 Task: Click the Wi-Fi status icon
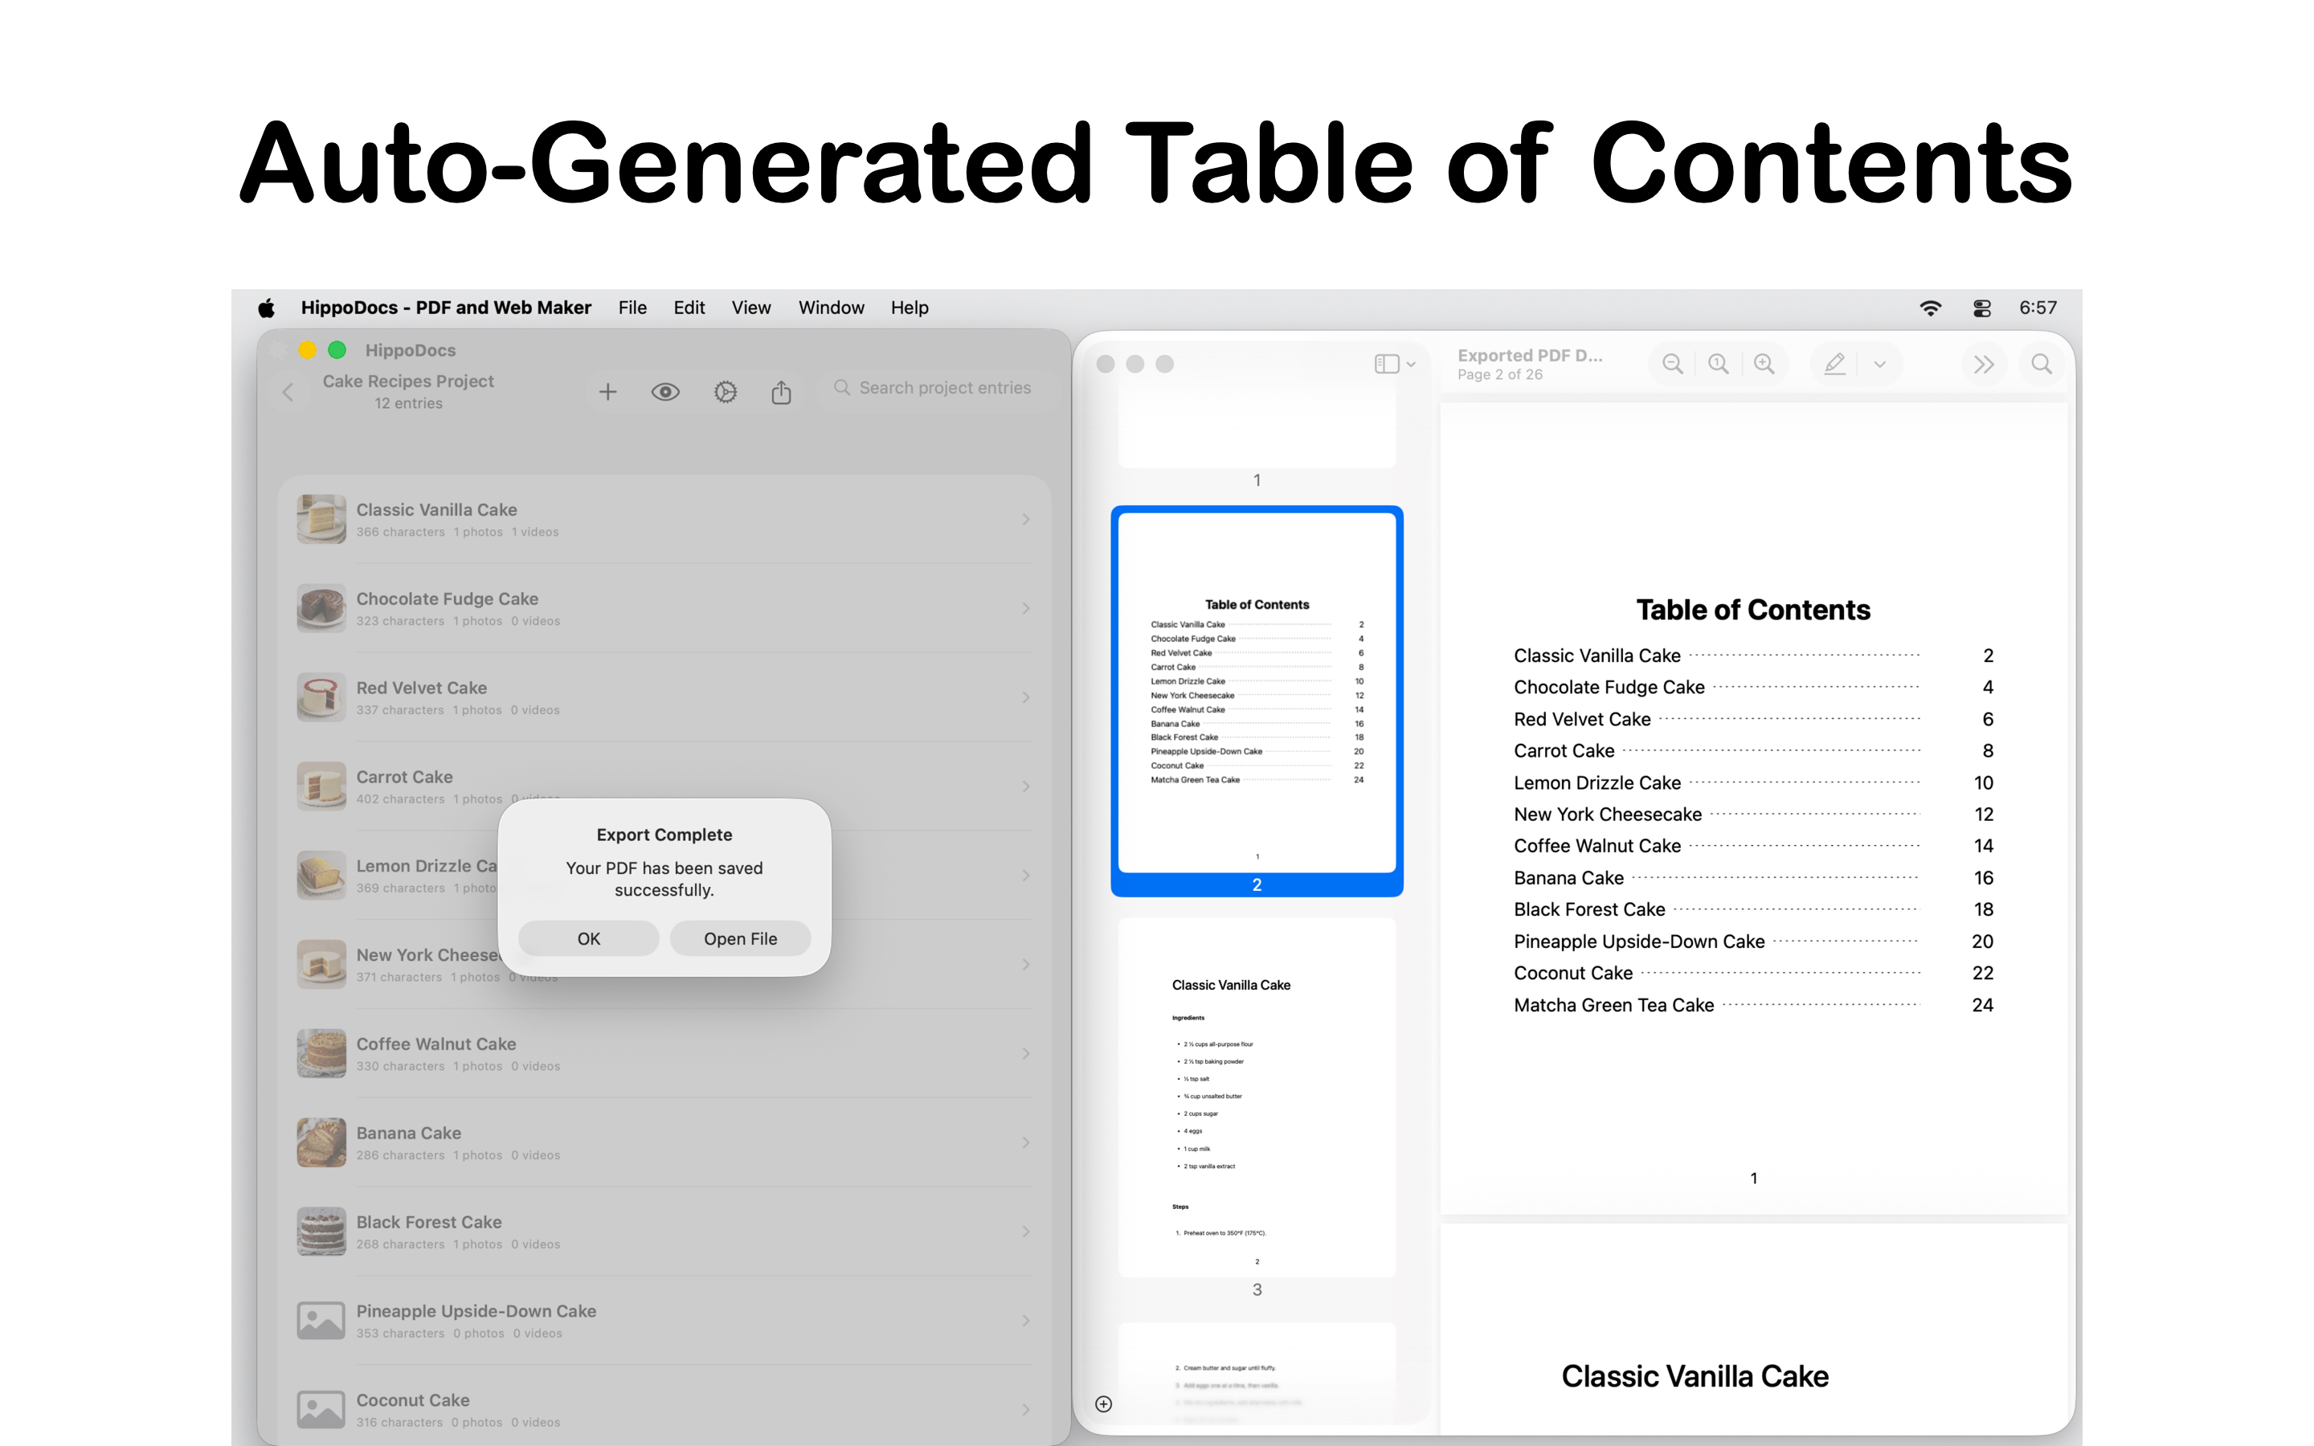click(x=1930, y=308)
